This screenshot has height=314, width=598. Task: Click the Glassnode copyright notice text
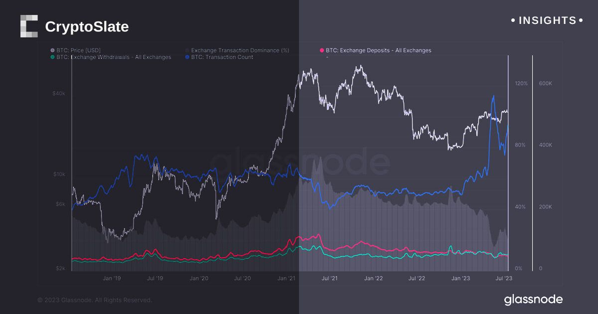tap(95, 300)
